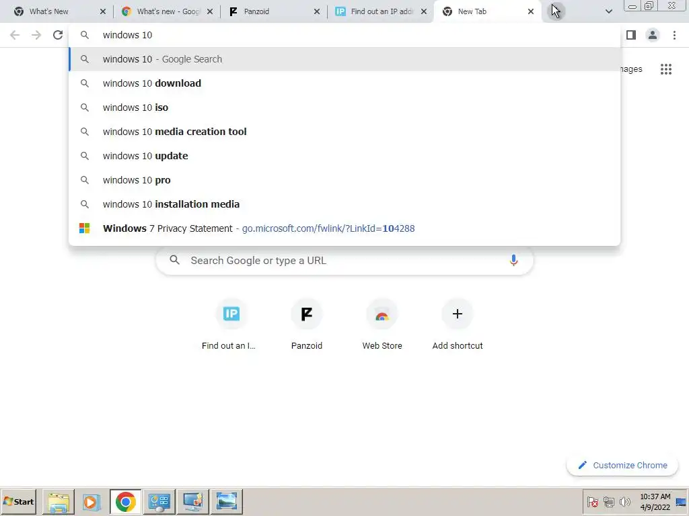Open the Google apps grid
Image resolution: width=689 pixels, height=516 pixels.
(665, 69)
